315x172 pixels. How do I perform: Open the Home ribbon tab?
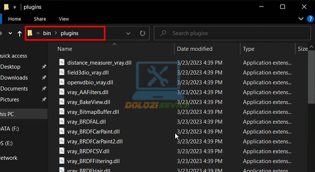point(15,19)
